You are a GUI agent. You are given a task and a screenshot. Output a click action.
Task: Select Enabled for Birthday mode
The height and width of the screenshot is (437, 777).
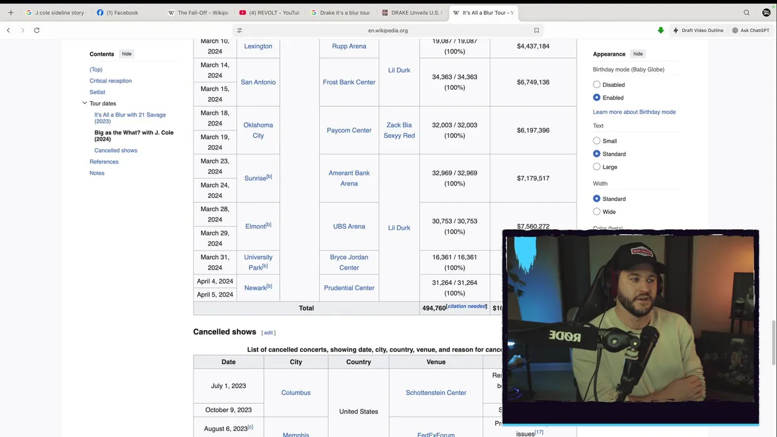(597, 98)
